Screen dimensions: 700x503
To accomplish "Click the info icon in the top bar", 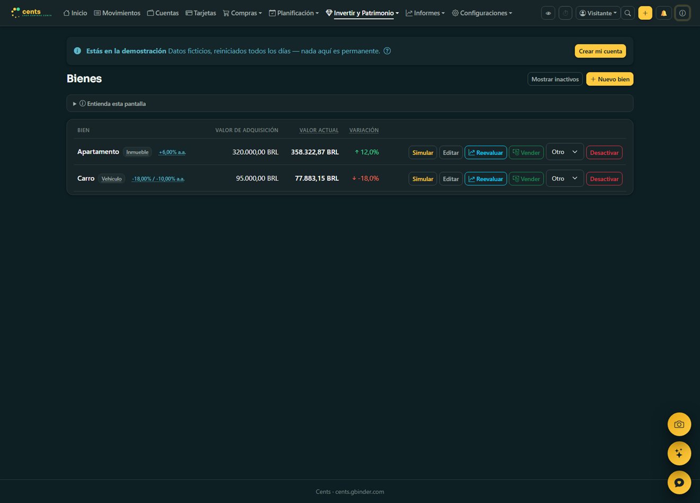I will (682, 13).
